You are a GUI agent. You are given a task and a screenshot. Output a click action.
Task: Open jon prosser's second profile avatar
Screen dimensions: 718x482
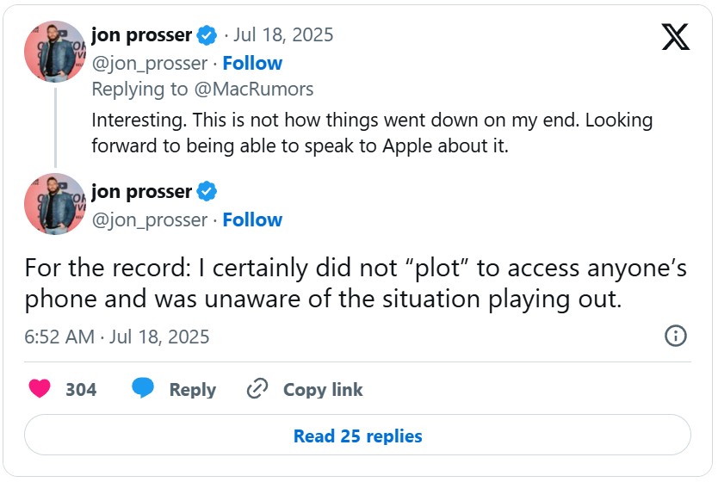click(55, 204)
